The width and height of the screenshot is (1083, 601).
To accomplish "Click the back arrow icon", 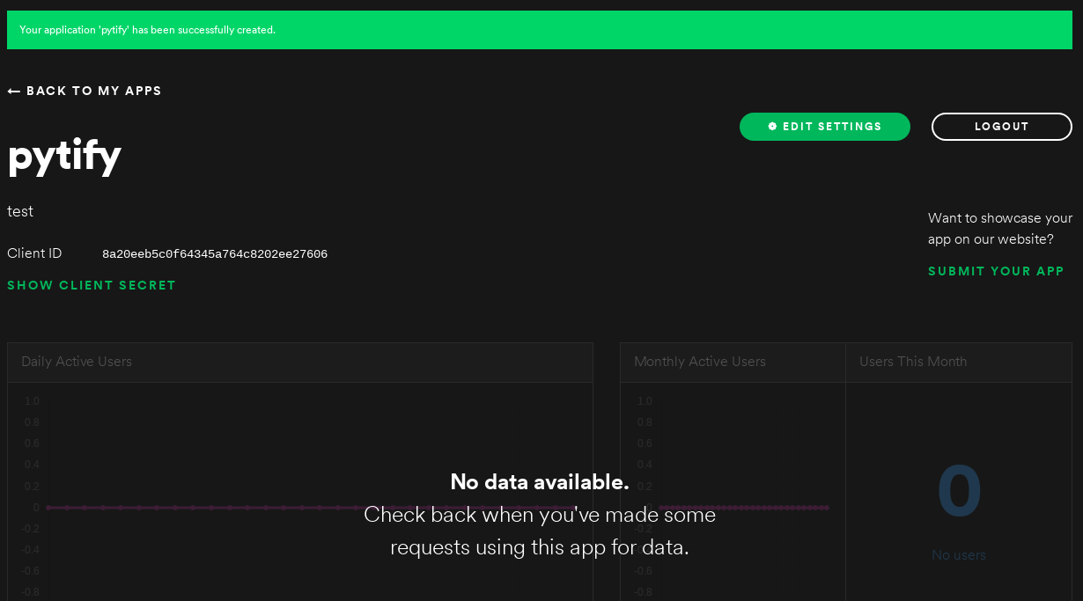I will pyautogui.click(x=14, y=92).
